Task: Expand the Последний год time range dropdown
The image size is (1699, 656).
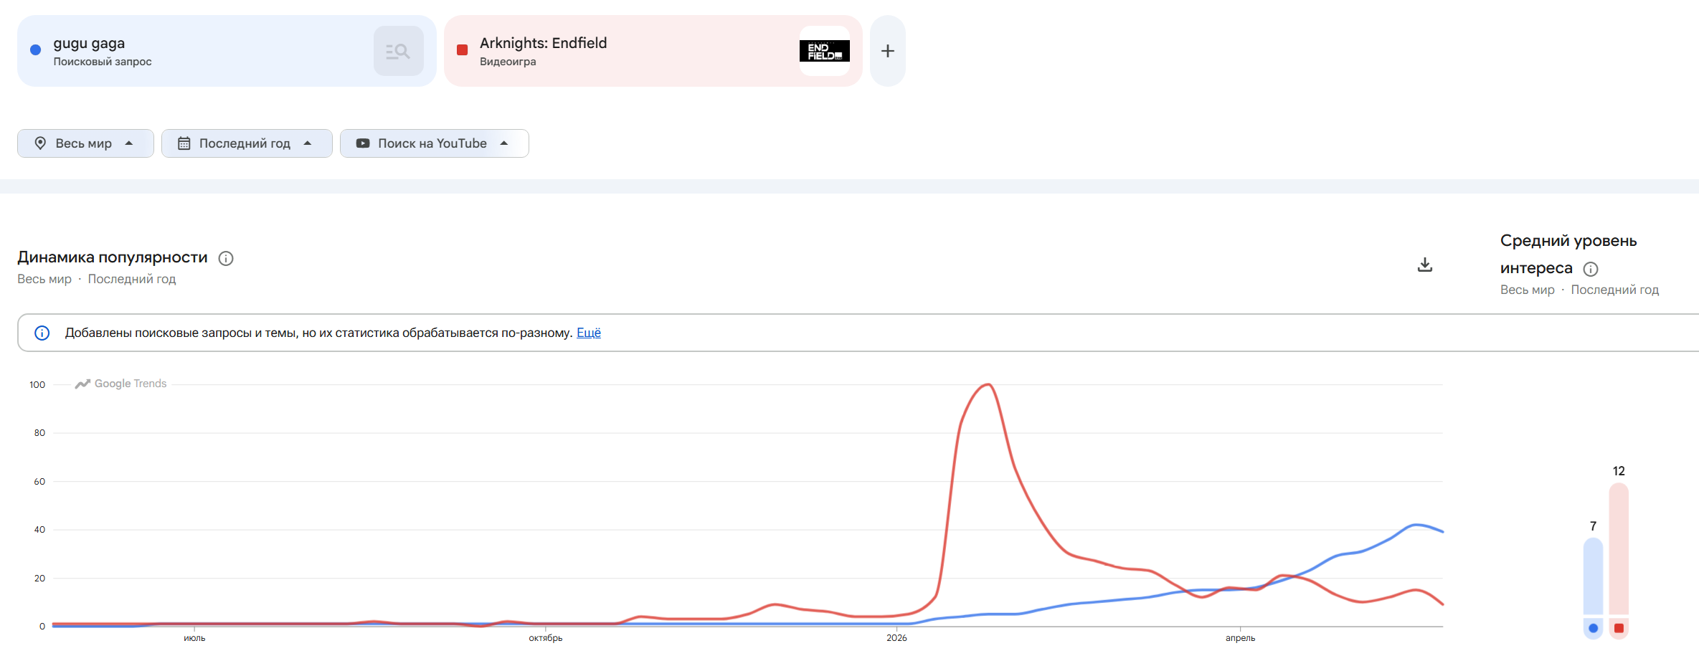Action: tap(247, 143)
